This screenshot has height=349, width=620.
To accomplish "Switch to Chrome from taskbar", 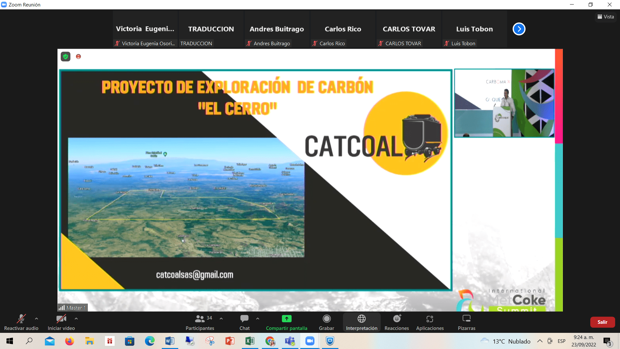I will (270, 341).
